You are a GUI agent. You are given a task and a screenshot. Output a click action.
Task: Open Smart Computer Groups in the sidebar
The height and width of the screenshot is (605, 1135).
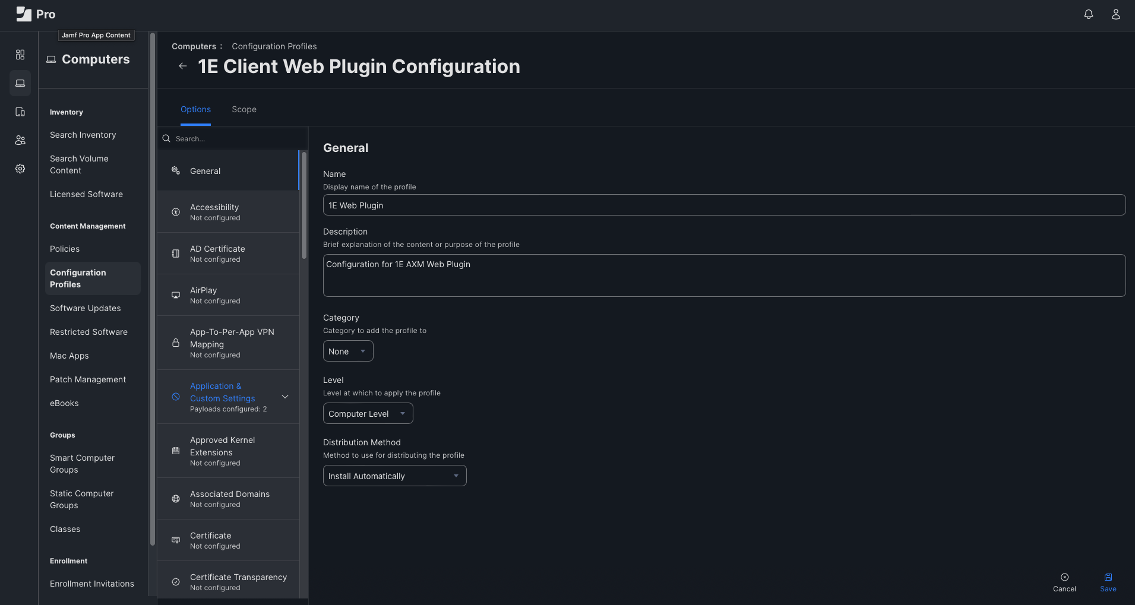point(82,464)
